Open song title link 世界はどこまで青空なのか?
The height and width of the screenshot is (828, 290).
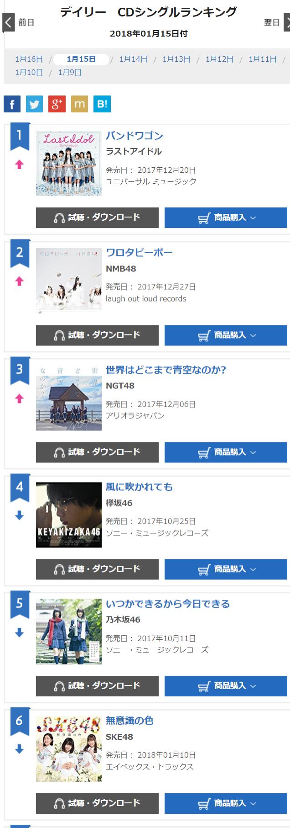[x=166, y=370]
